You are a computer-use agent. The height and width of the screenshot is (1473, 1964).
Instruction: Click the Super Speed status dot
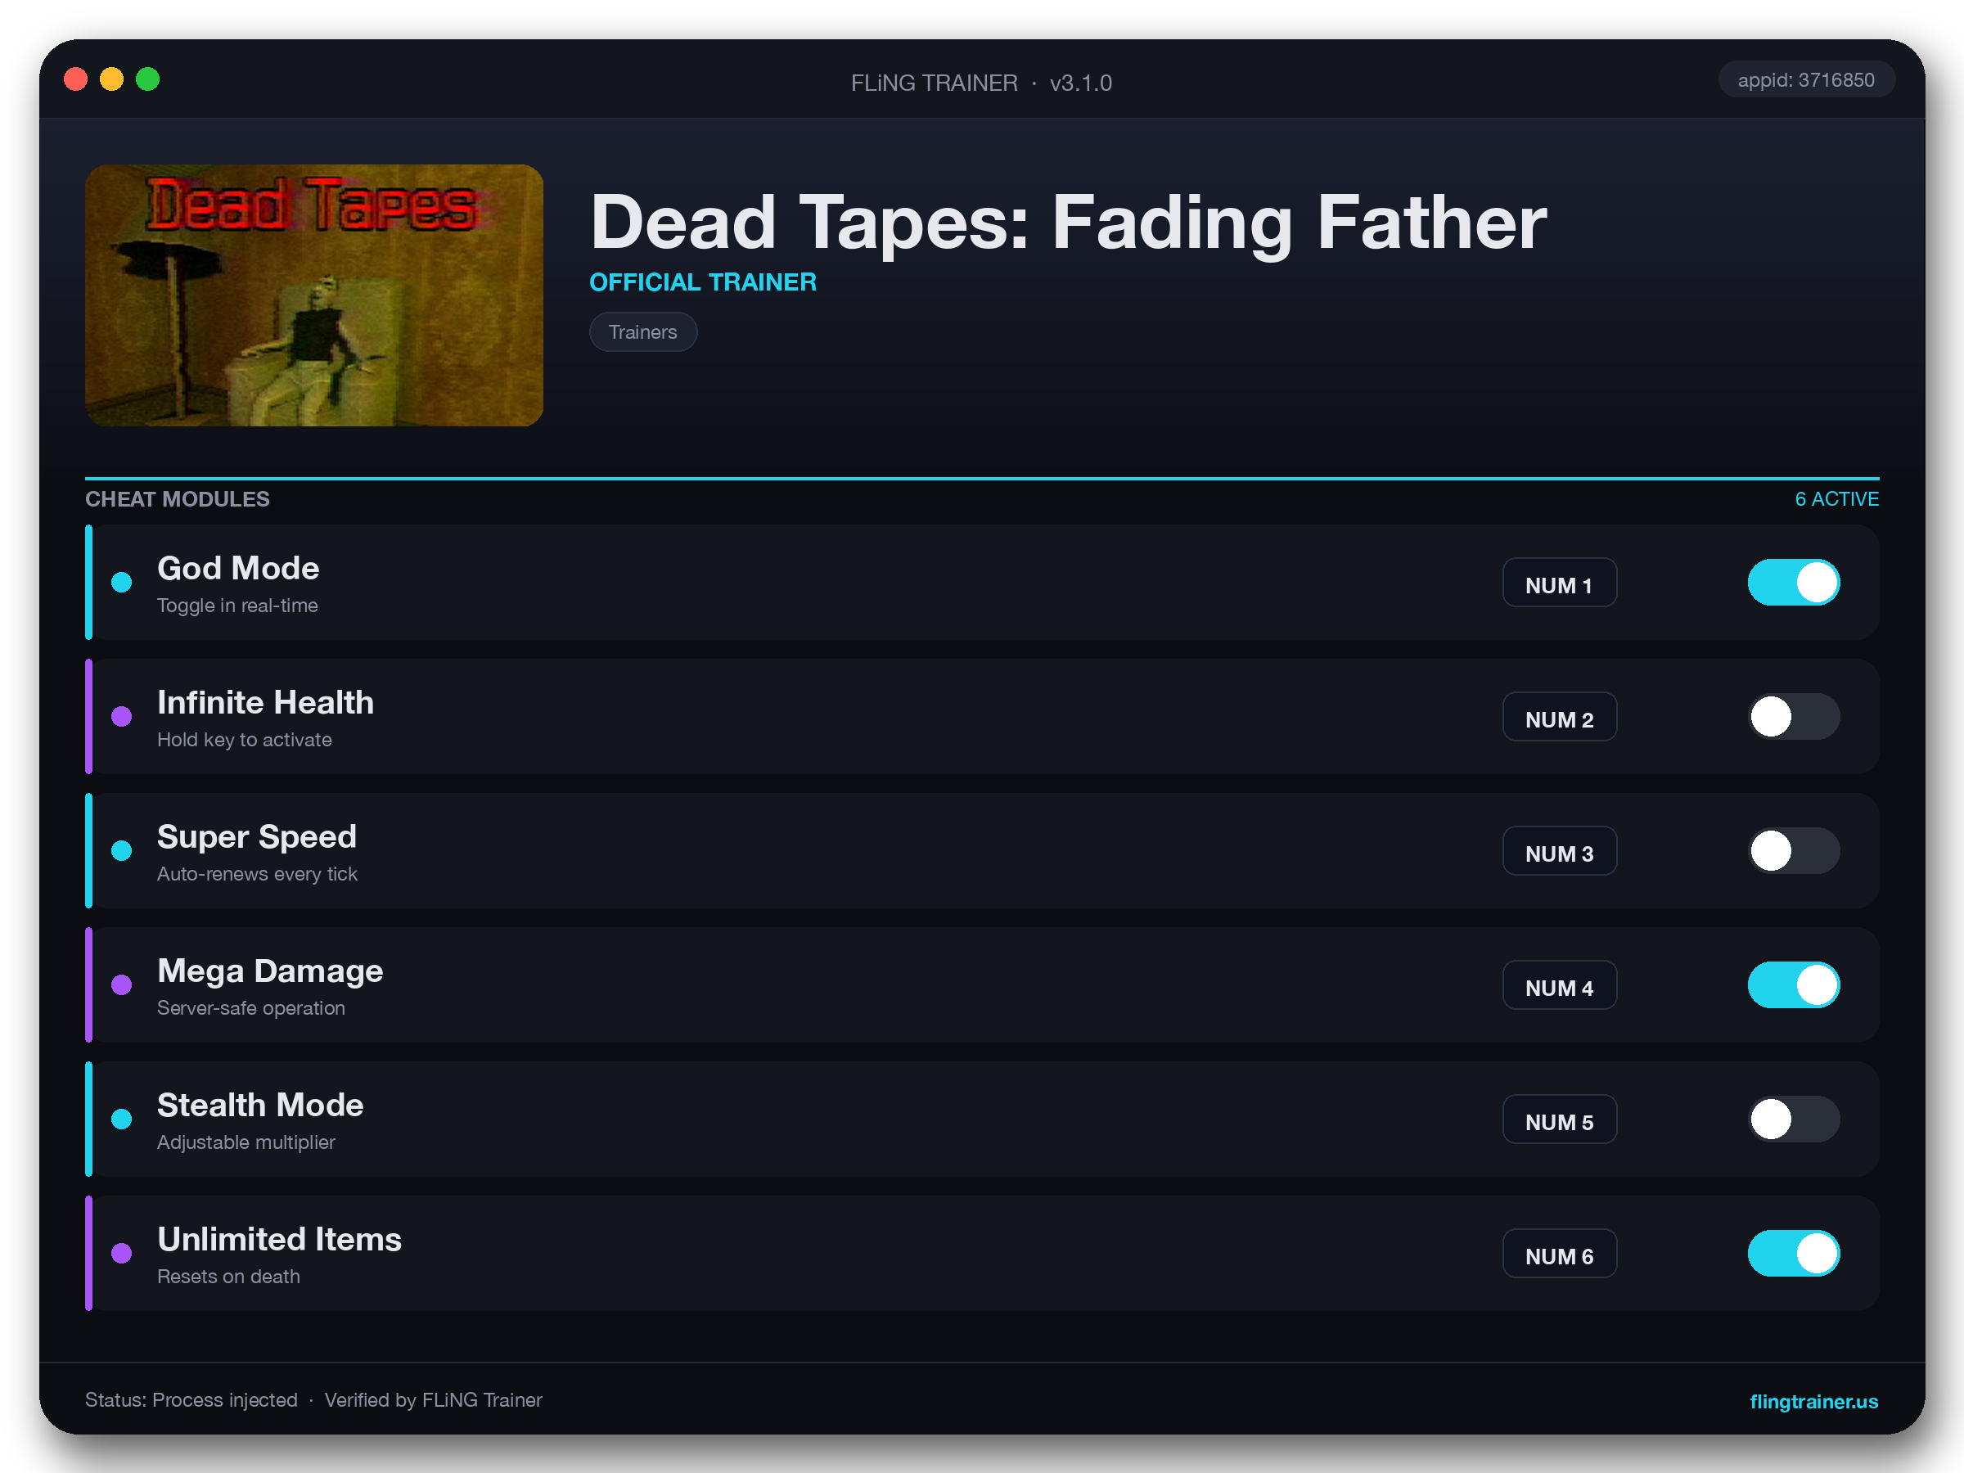tap(122, 850)
